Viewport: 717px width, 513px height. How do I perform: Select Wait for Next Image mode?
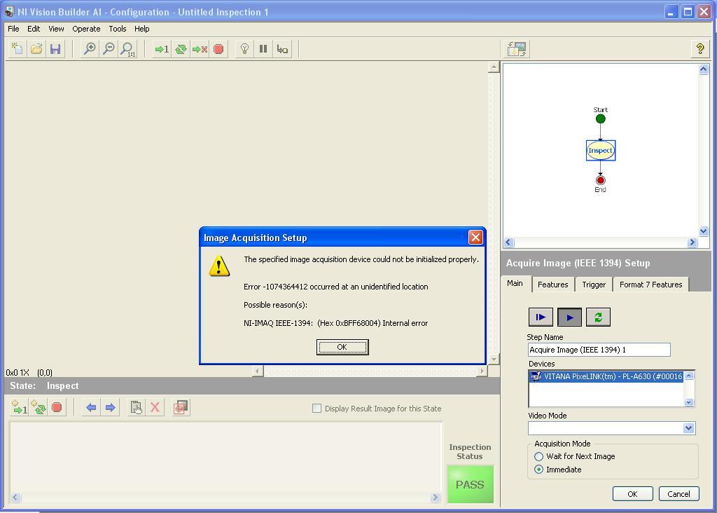click(x=538, y=456)
